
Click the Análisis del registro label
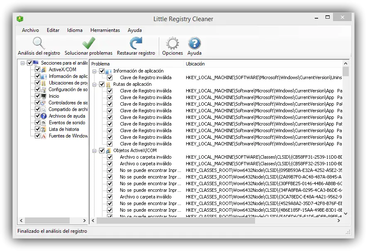click(x=39, y=53)
